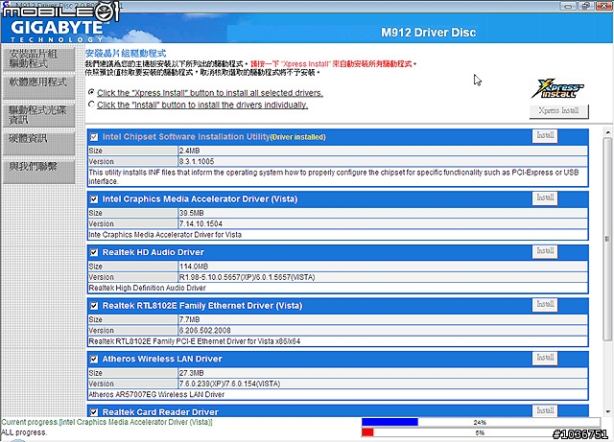Open the 軟體應用程式 sidebar tab
614x442 pixels.
pos(38,87)
